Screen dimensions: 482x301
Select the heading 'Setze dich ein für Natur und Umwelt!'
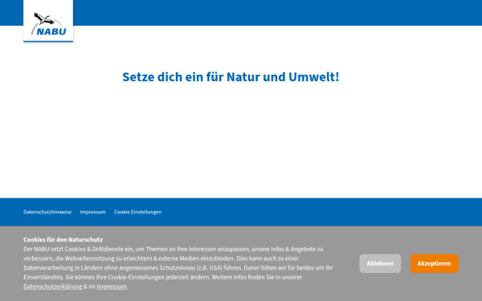(231, 77)
